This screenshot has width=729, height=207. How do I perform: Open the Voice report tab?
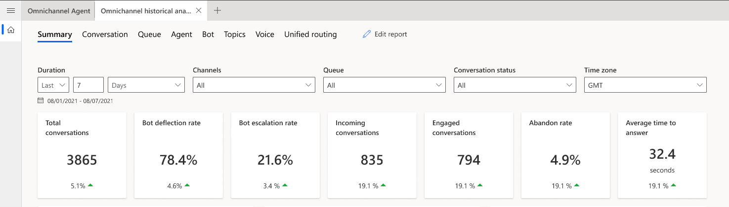265,34
